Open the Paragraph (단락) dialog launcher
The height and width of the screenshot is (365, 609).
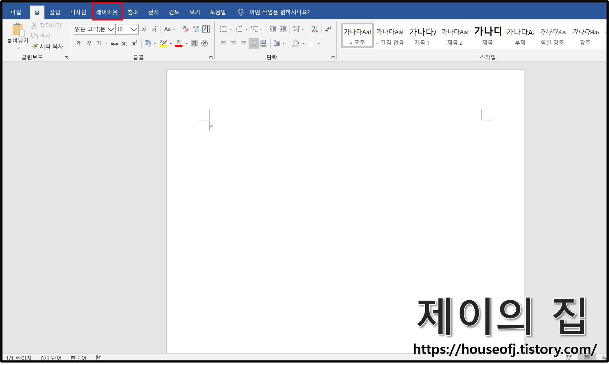[x=333, y=58]
